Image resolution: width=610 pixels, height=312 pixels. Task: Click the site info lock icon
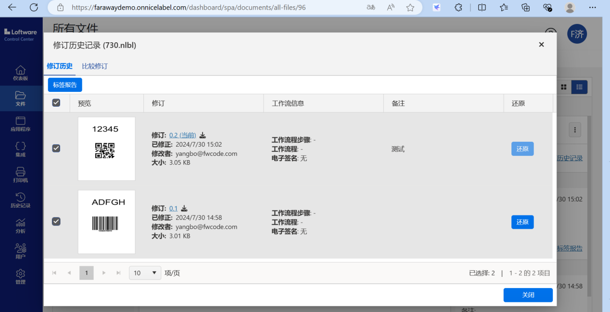60,8
